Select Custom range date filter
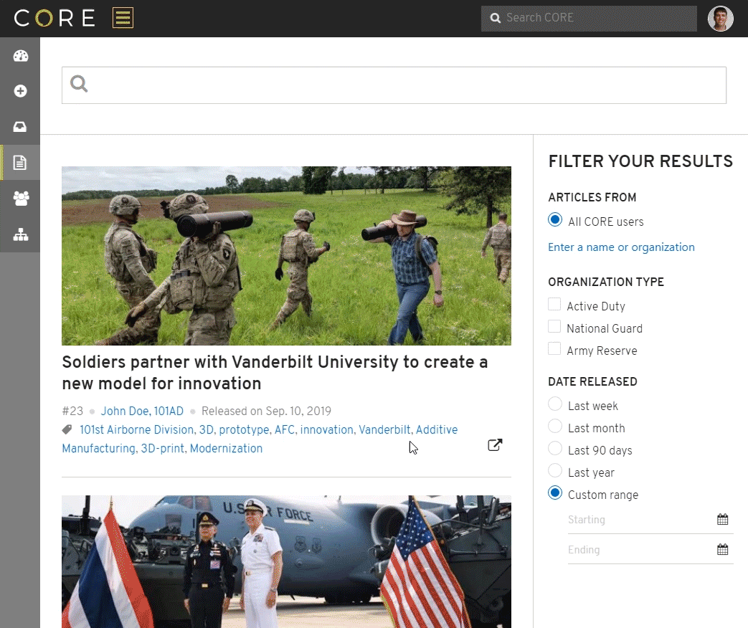748x628 pixels. pyautogui.click(x=555, y=493)
